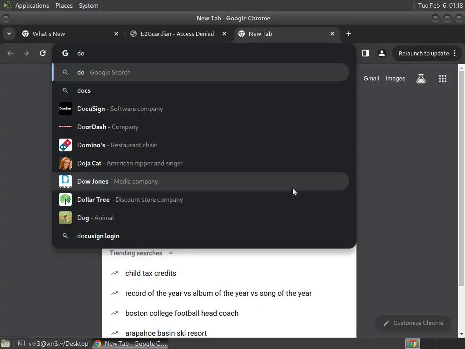Click the forward navigation arrow
The width and height of the screenshot is (465, 349).
(26, 53)
